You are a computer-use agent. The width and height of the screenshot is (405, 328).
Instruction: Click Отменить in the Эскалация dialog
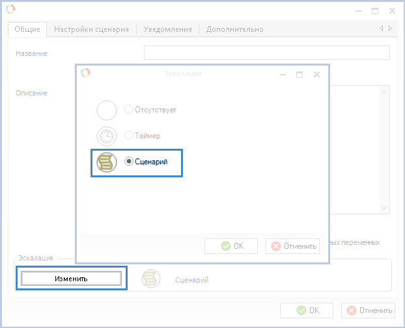tap(292, 246)
